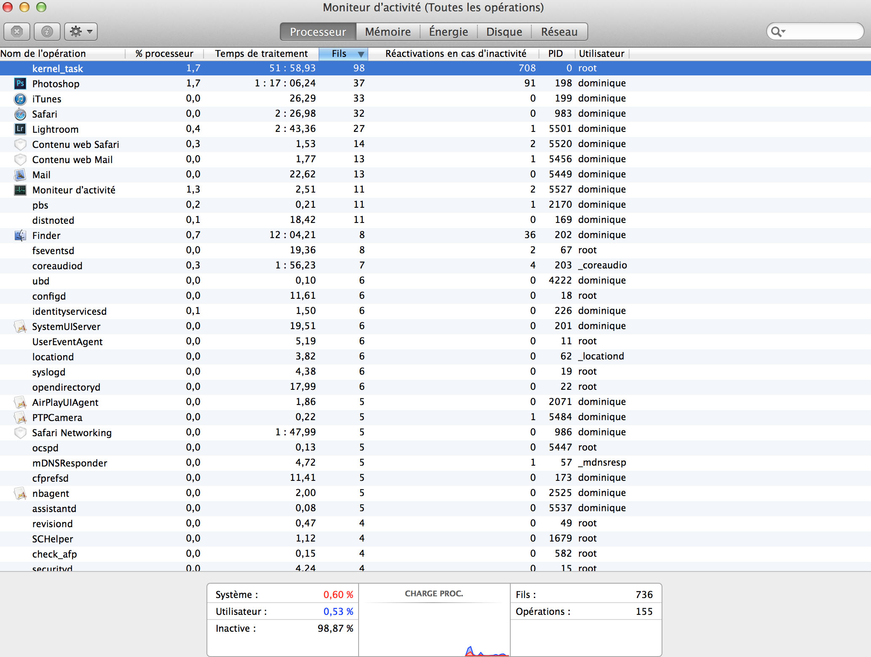Click the Contenu web Mail shield icon
Viewport: 871px width, 657px height.
[x=20, y=159]
